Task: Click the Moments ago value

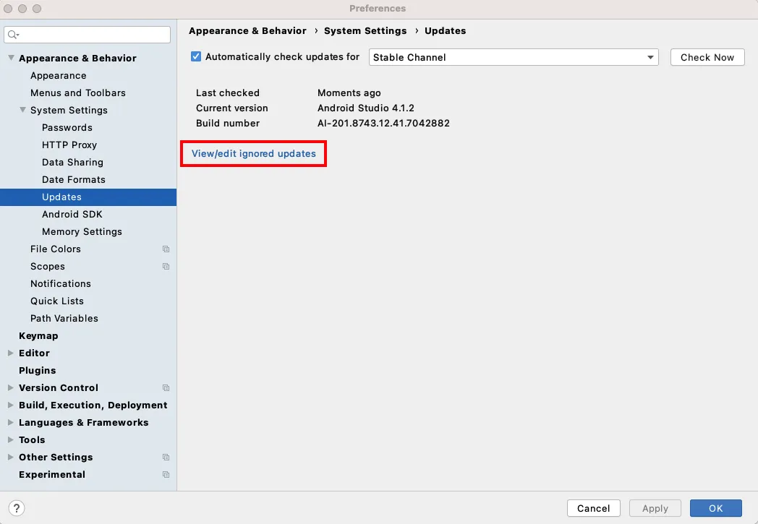Action: tap(349, 93)
